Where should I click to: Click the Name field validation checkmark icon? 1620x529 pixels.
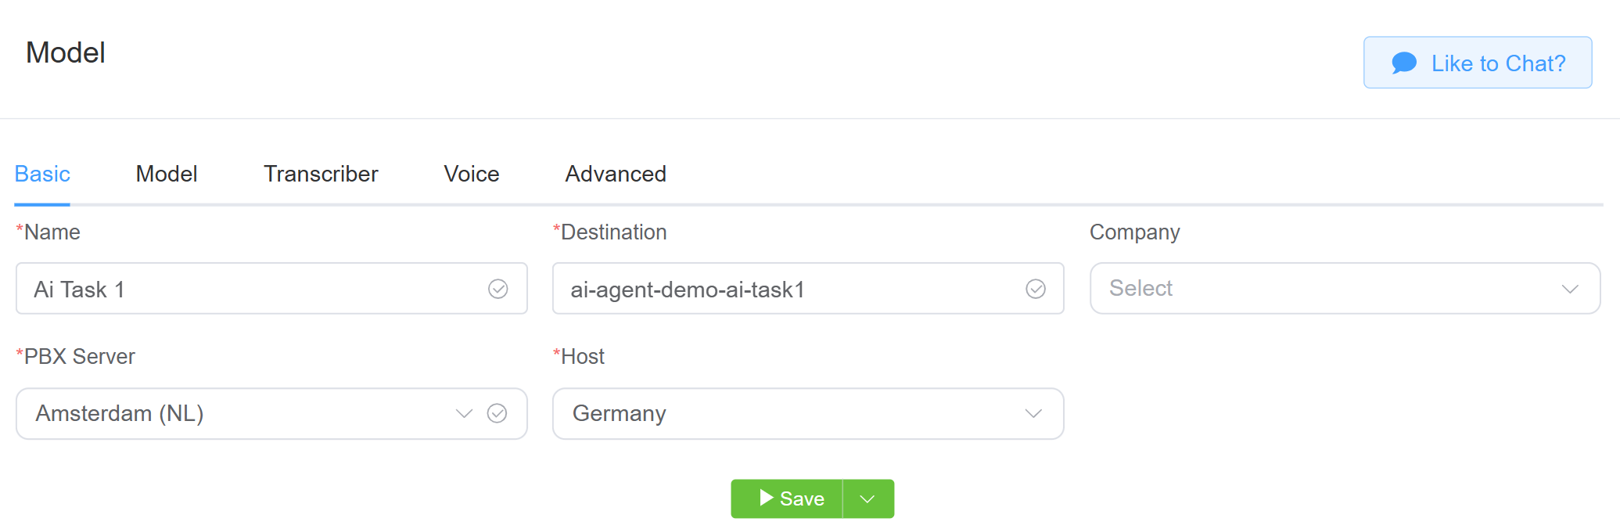click(x=498, y=289)
